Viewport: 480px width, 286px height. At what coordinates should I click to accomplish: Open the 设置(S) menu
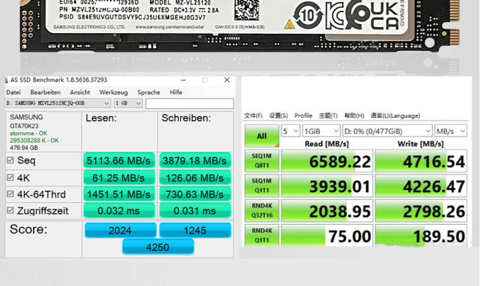pos(278,116)
